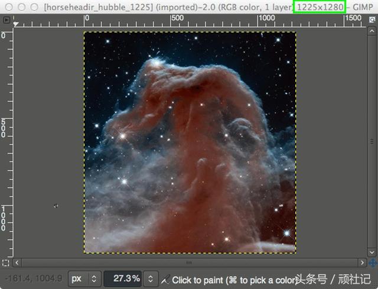
Task: Click the horizontal scrollbar left arrow
Action: [x=17, y=262]
